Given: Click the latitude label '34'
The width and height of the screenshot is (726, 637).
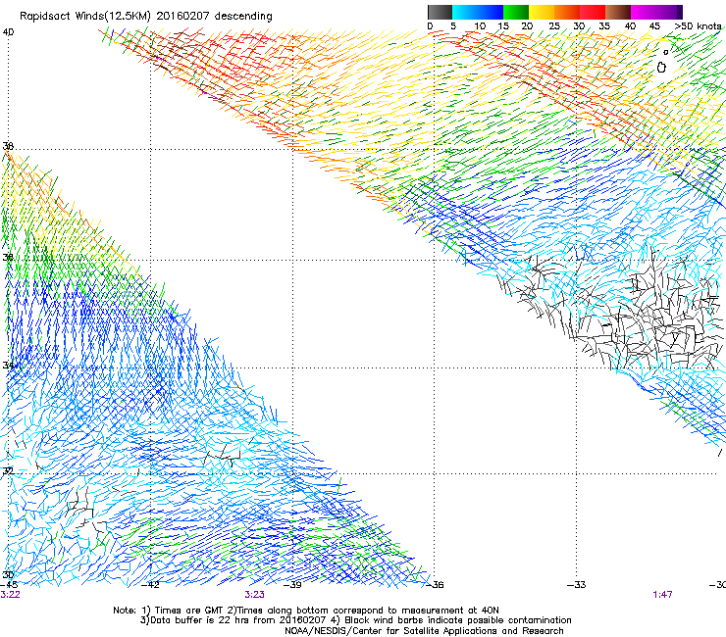Looking at the screenshot, I should [x=8, y=366].
